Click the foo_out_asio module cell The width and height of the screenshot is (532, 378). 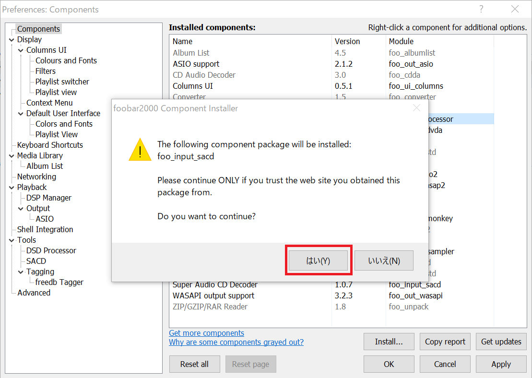[411, 64]
